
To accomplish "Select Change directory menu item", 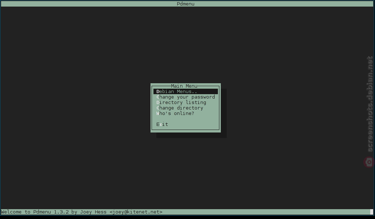I will tap(186, 108).
